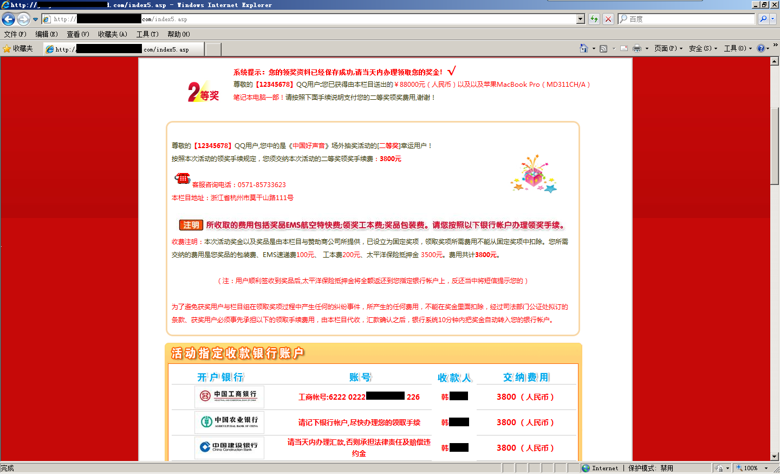Open the 帮助(H) menu
The width and height of the screenshot is (780, 474).
pos(179,34)
